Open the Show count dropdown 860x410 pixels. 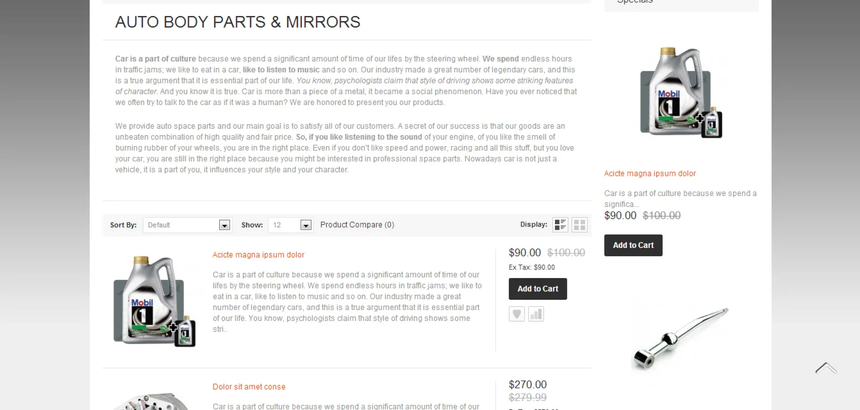(290, 225)
